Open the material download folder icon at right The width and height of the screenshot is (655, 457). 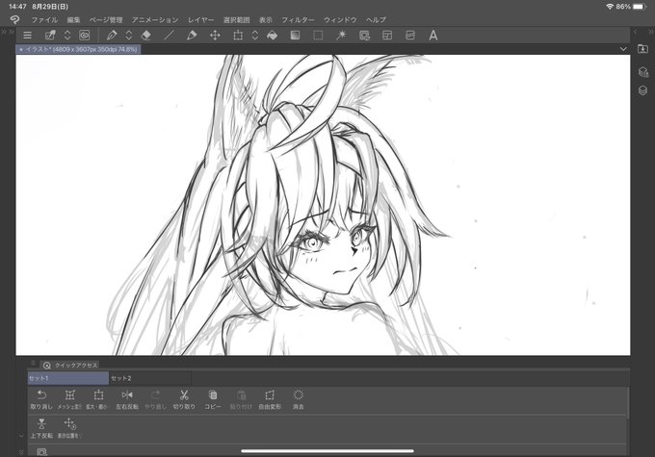(x=642, y=49)
